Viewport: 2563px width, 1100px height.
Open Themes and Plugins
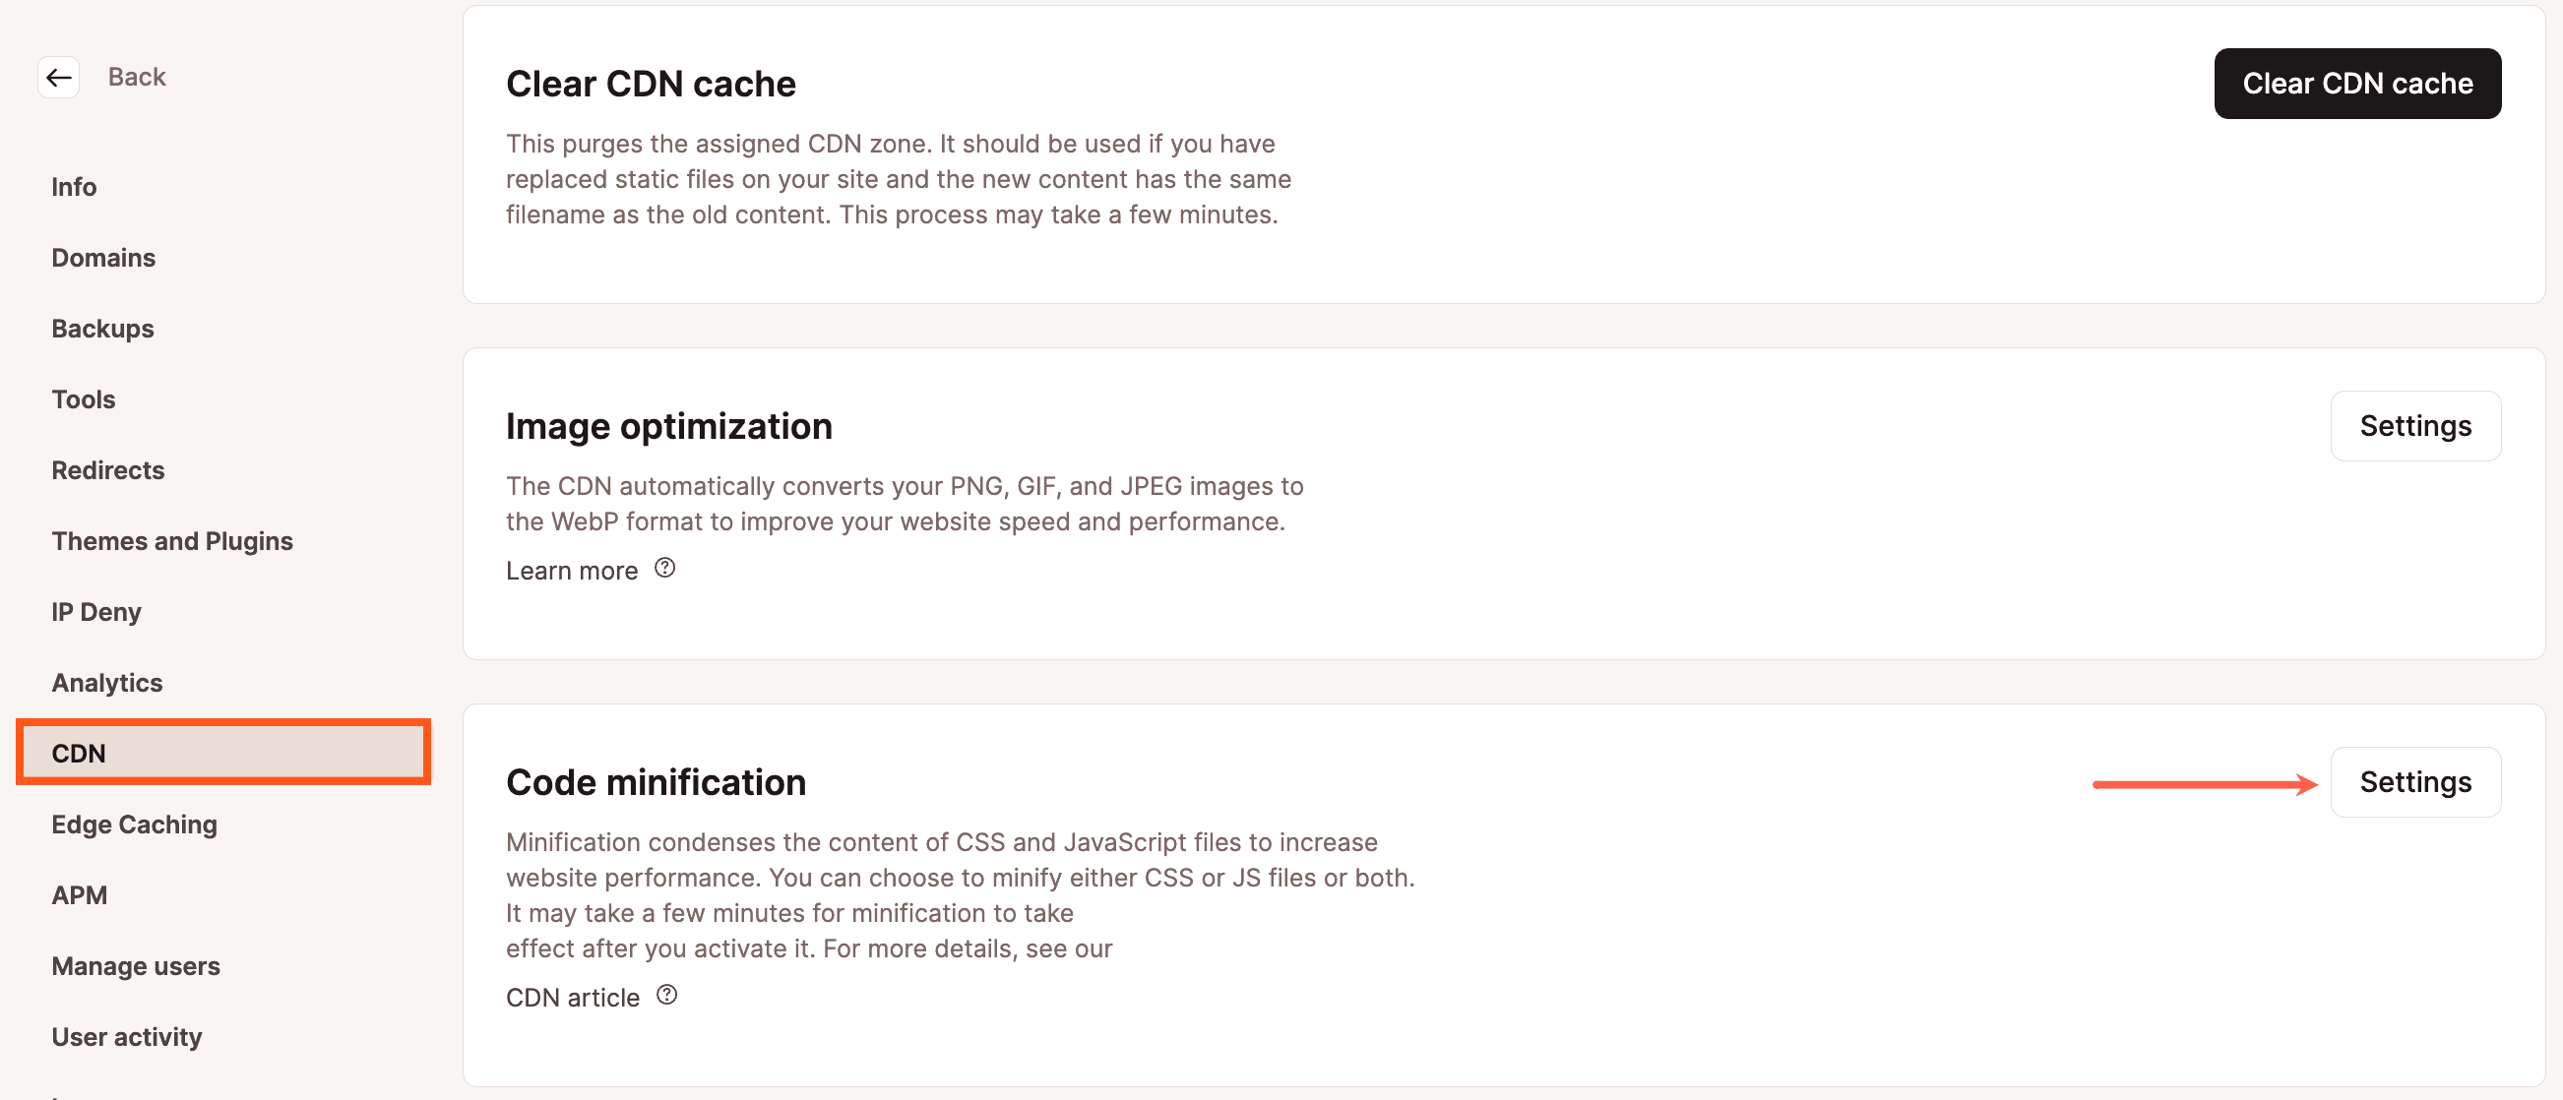172,540
